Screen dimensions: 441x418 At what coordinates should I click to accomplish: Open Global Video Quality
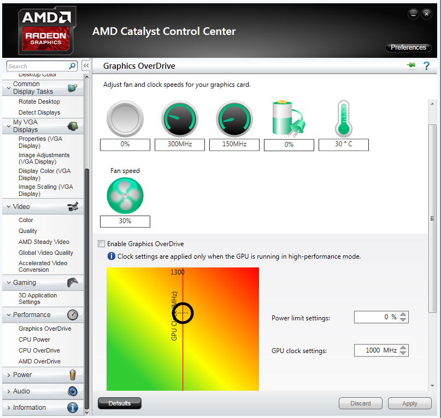46,253
